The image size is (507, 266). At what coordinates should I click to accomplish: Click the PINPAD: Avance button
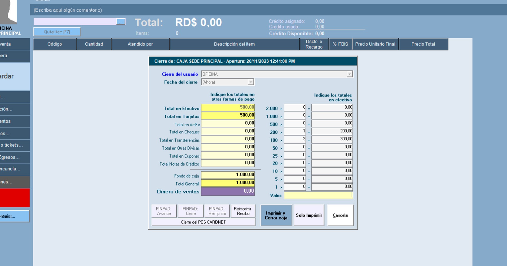click(164, 211)
